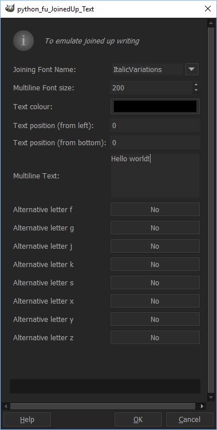
Task: Increase Multiline Font size with the up arrow
Action: (x=196, y=85)
